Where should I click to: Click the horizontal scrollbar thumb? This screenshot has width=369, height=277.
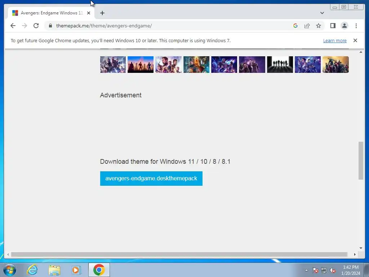point(179,254)
